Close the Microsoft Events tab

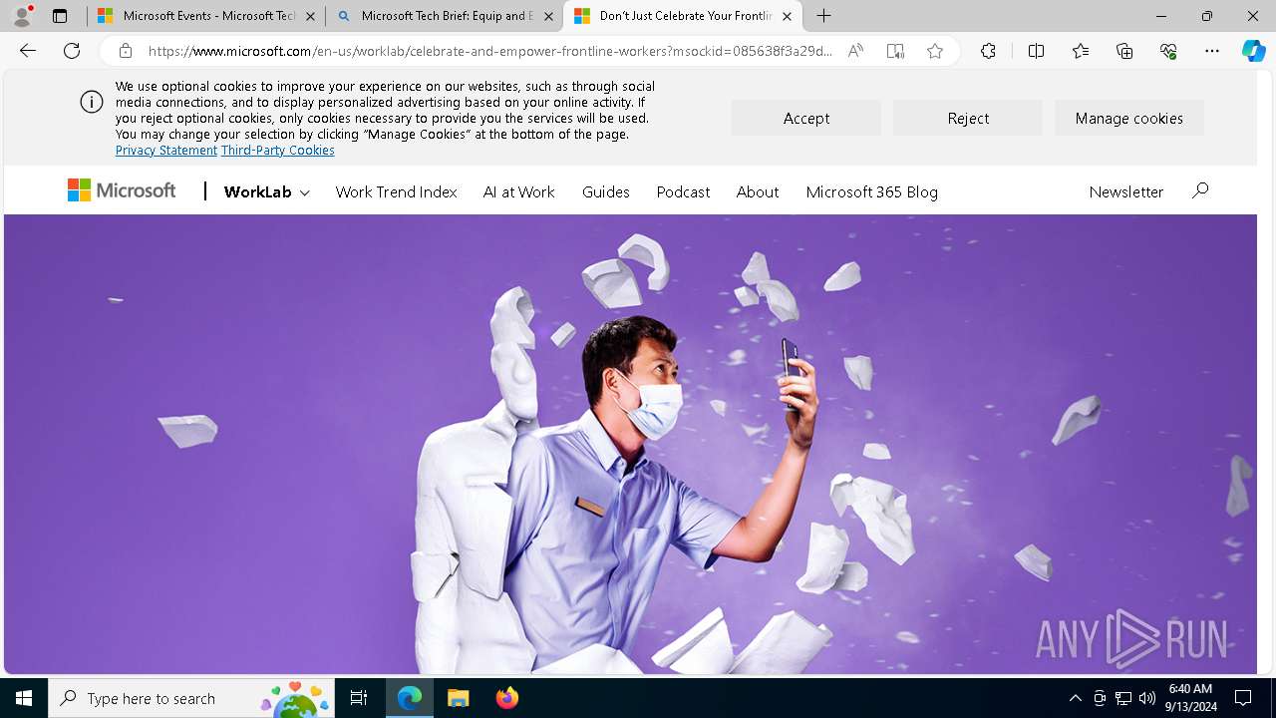(310, 16)
